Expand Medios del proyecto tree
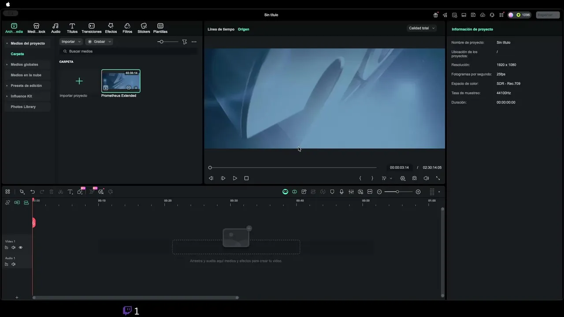564x317 pixels. click(x=7, y=44)
